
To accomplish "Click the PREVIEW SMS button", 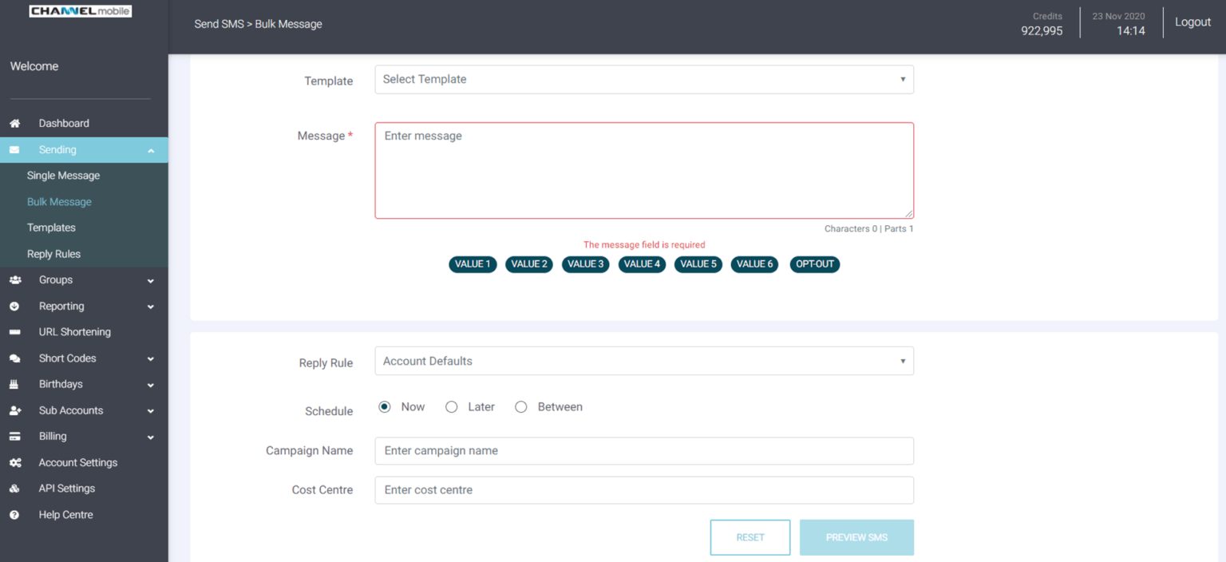I will click(856, 537).
